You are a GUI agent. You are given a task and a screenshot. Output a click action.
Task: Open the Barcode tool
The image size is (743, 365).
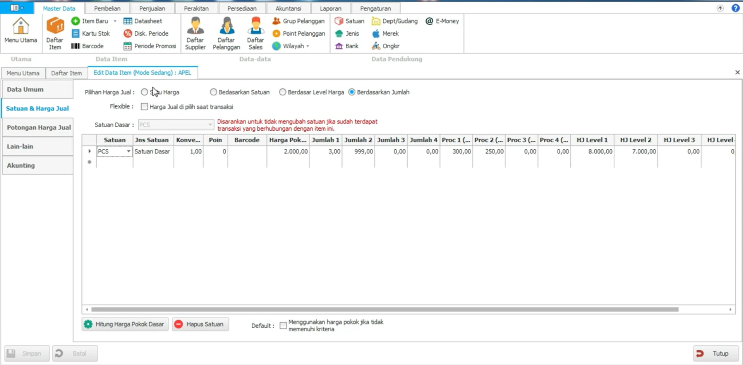(x=88, y=46)
